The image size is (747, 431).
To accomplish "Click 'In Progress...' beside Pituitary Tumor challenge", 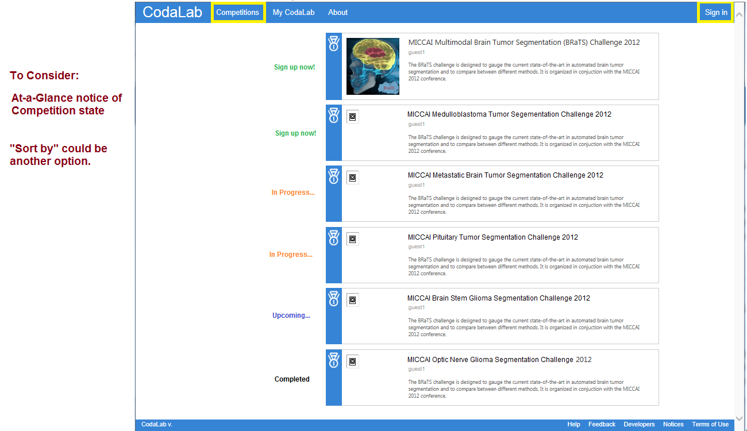I will [x=291, y=255].
